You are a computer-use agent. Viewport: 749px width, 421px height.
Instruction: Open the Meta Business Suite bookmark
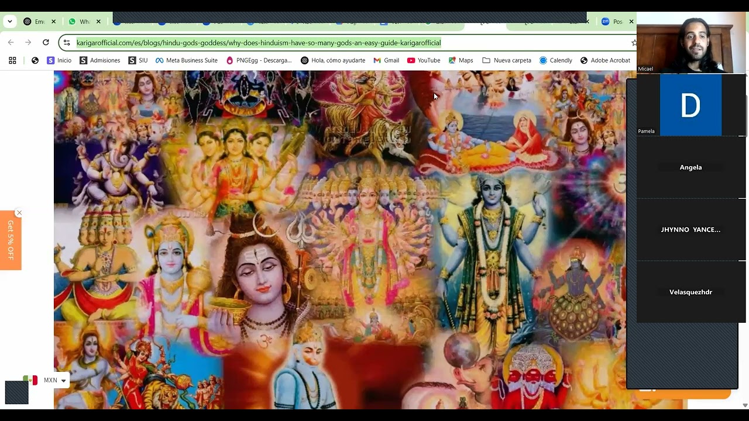pyautogui.click(x=187, y=60)
